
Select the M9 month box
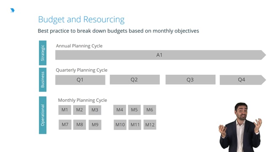pyautogui.click(x=95, y=125)
